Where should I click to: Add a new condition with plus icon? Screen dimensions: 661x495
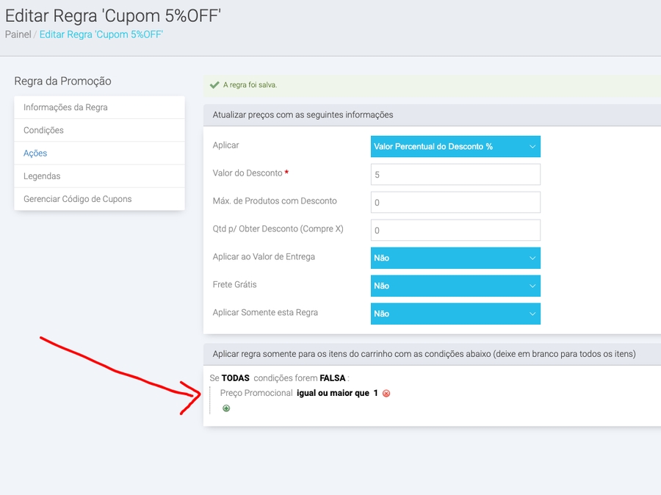[x=226, y=408]
